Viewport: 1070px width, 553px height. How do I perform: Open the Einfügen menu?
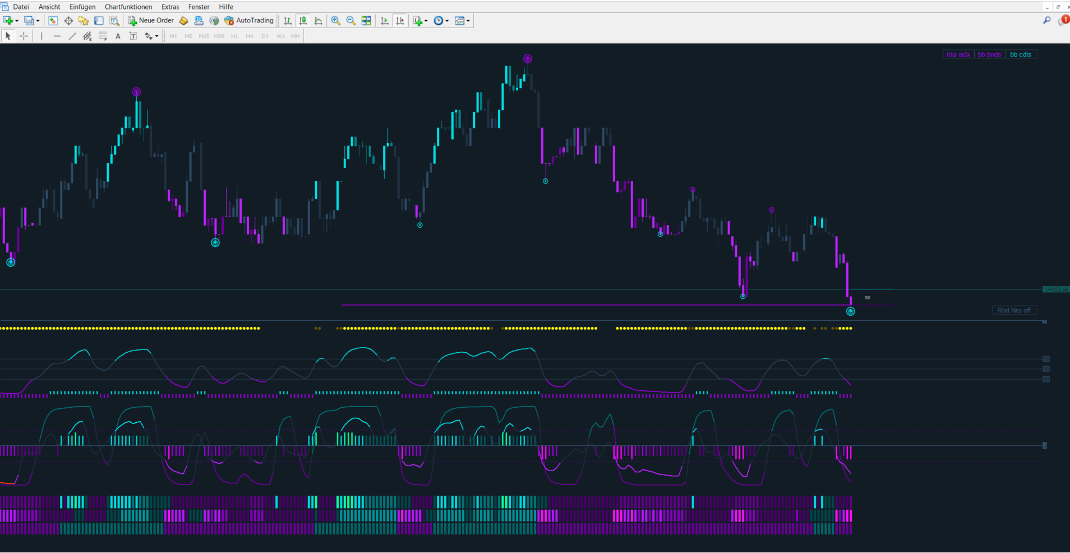82,7
